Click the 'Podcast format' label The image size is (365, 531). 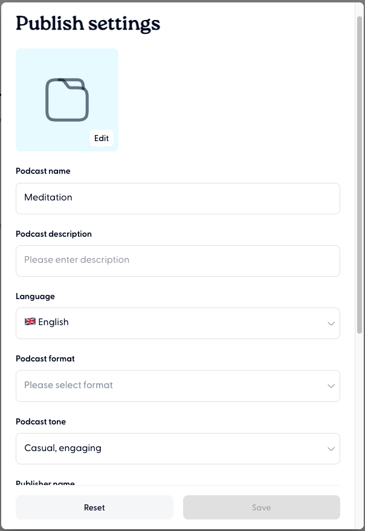coord(45,359)
